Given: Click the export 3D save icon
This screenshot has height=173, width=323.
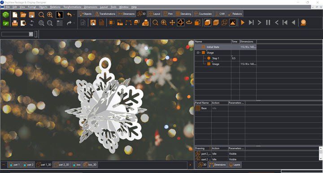Looking at the screenshot, I should point(93,22).
